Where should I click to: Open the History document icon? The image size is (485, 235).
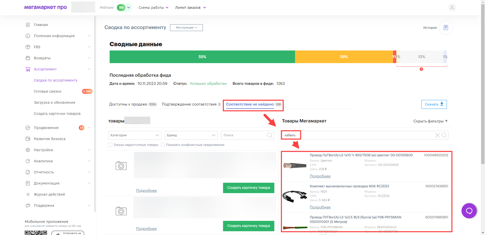[x=446, y=28]
